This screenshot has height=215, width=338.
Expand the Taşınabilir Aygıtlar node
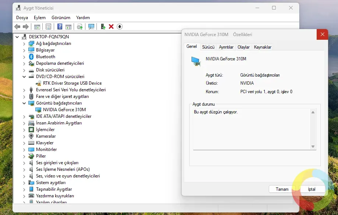point(24,190)
